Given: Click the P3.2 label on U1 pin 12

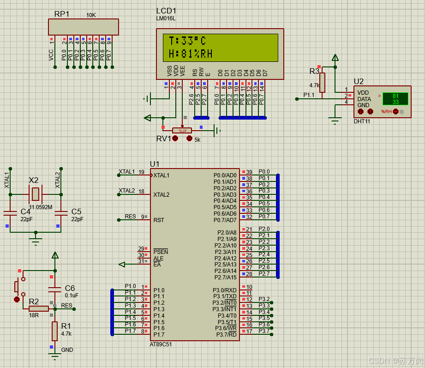Looking at the screenshot, I should pos(264,299).
